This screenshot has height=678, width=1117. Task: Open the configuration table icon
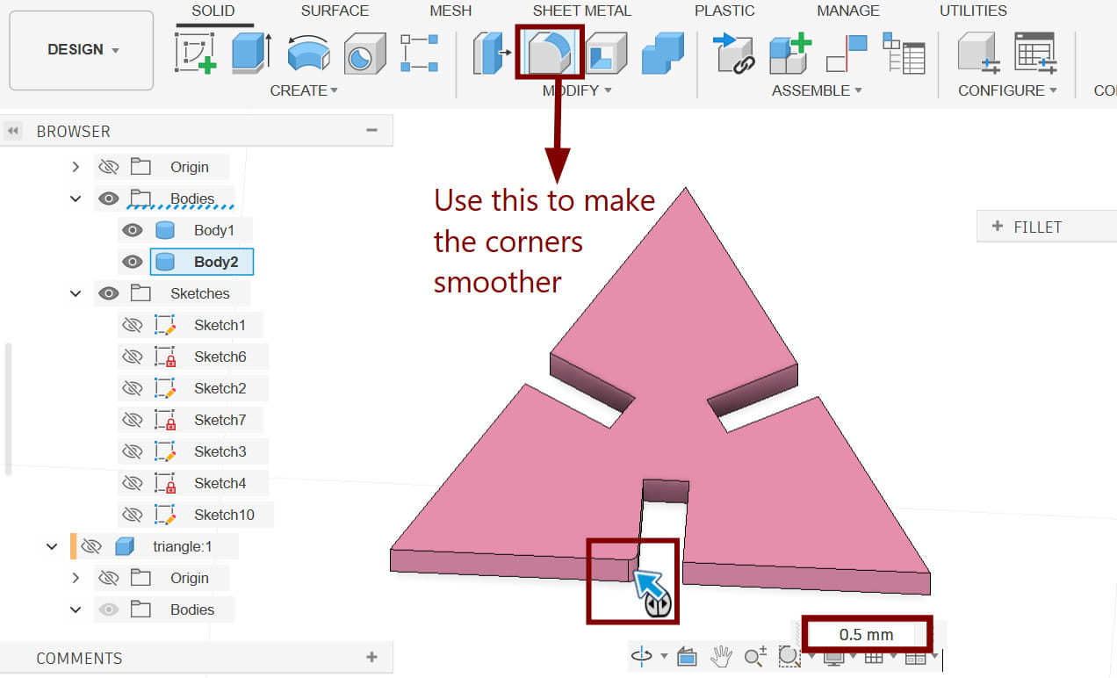1035,53
